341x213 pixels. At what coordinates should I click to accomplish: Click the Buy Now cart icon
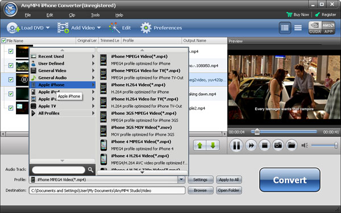(289, 15)
